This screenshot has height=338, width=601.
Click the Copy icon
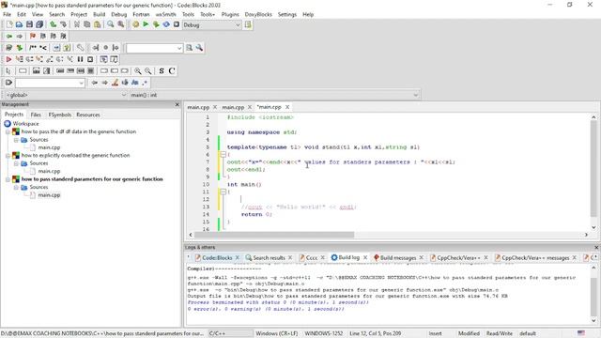pyautogui.click(x=87, y=24)
